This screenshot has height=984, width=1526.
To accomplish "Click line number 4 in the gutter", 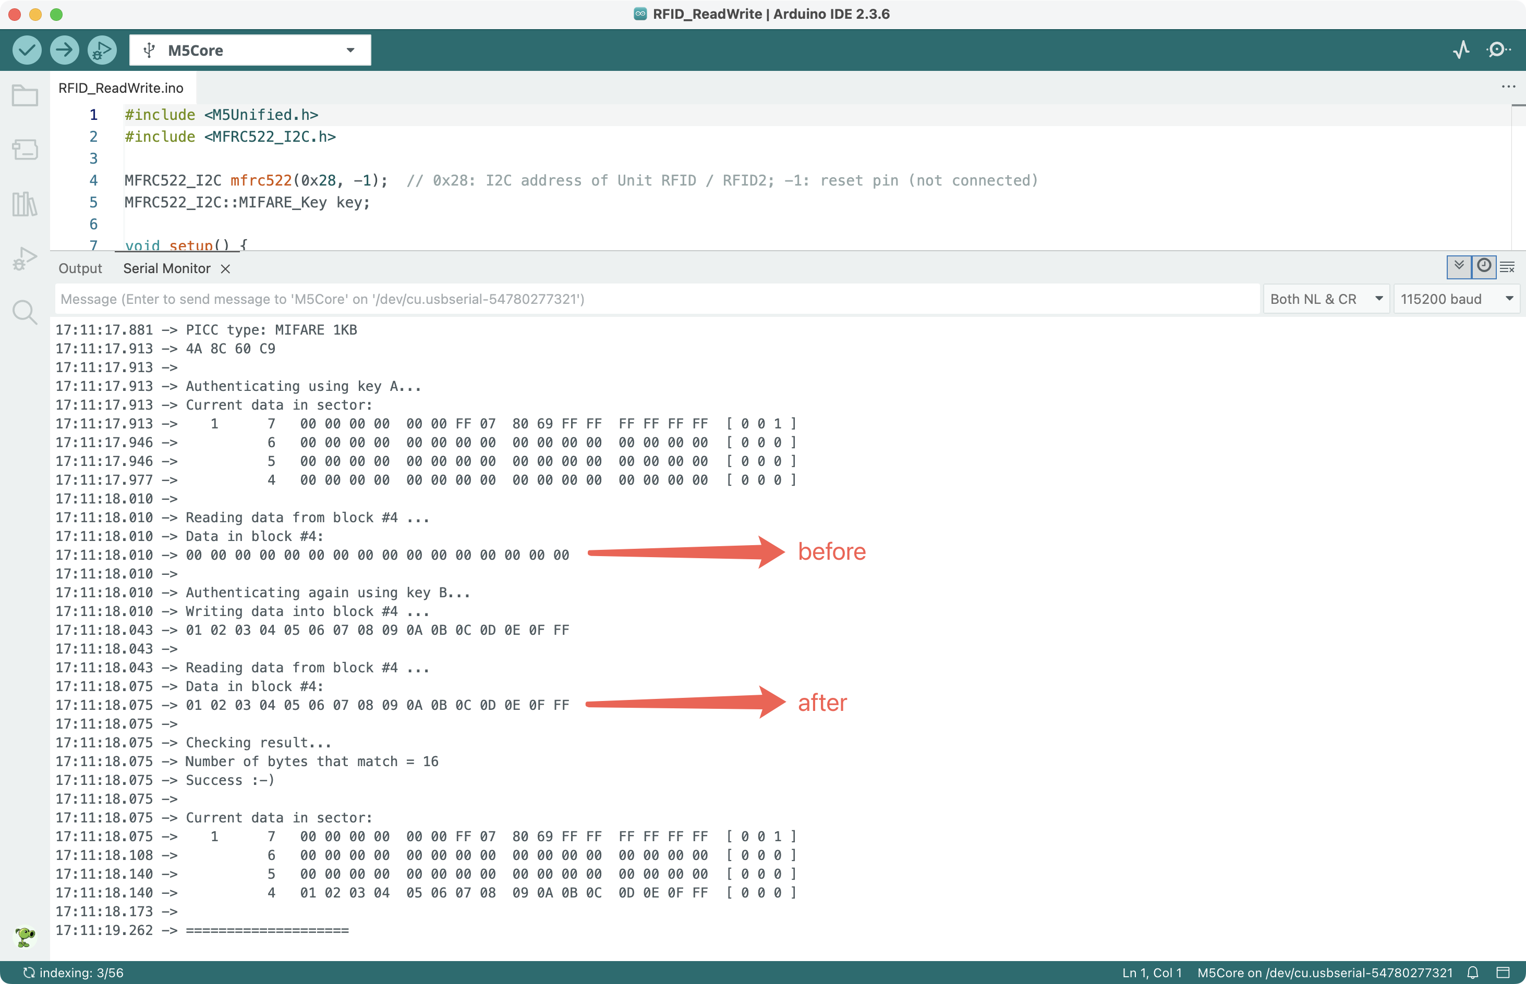I will pyautogui.click(x=93, y=180).
